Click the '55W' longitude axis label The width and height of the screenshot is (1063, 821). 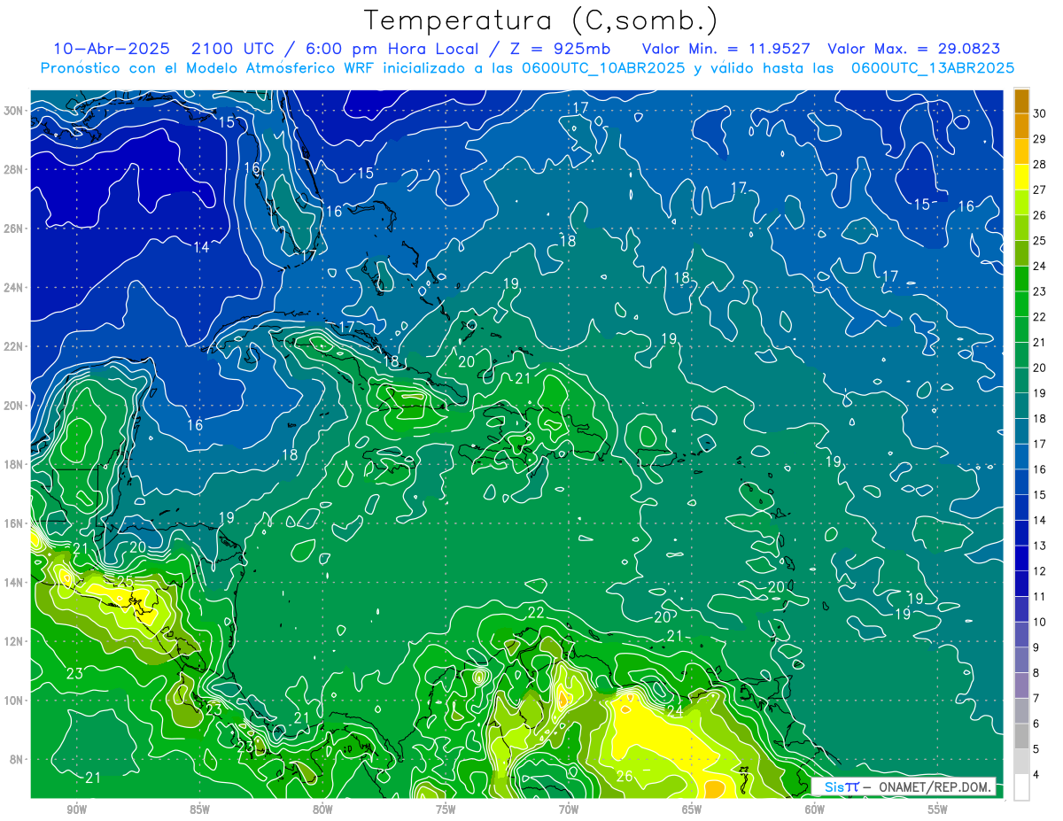(x=938, y=809)
